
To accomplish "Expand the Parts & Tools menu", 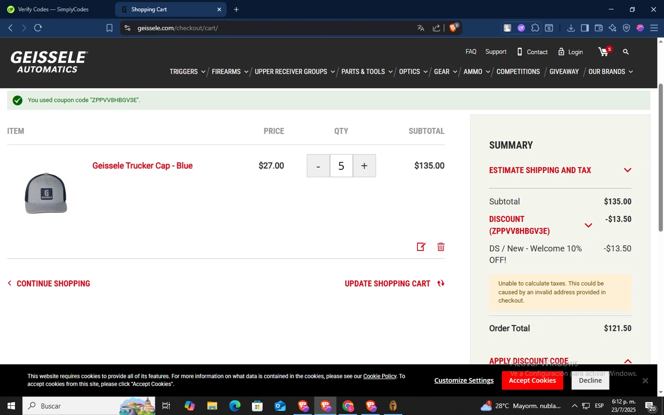I will coord(367,72).
